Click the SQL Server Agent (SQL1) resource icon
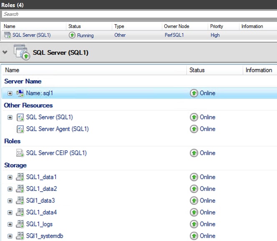 [20, 129]
